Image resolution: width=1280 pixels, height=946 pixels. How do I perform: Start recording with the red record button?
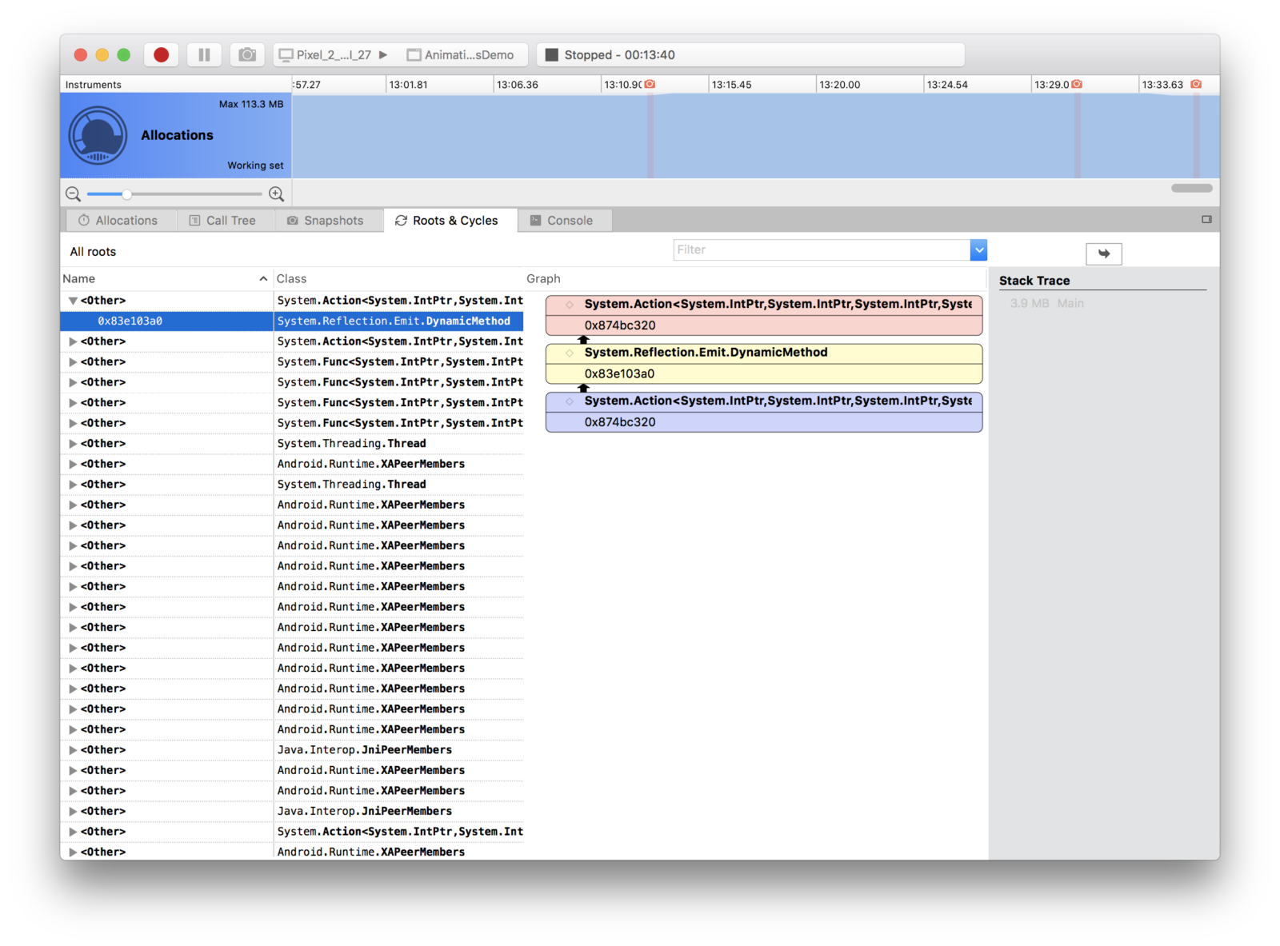click(x=162, y=54)
